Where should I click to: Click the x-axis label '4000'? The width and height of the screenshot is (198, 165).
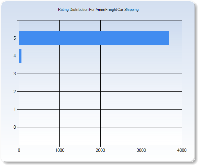182,150
